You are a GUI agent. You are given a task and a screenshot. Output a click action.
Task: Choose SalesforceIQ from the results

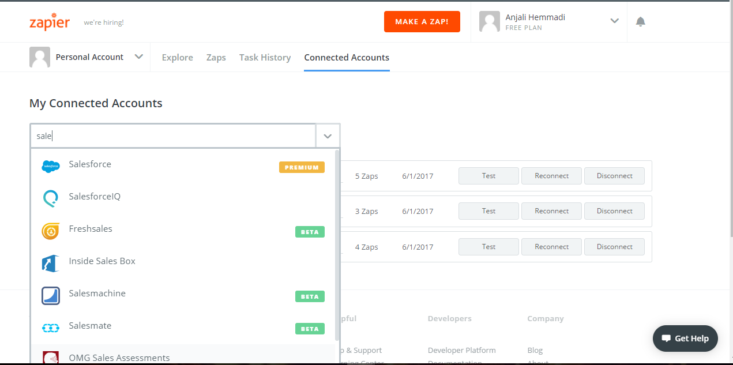(x=183, y=199)
